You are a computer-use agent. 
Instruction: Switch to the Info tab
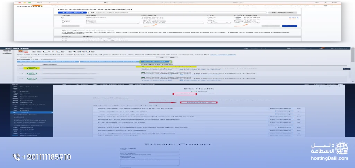point(212,94)
